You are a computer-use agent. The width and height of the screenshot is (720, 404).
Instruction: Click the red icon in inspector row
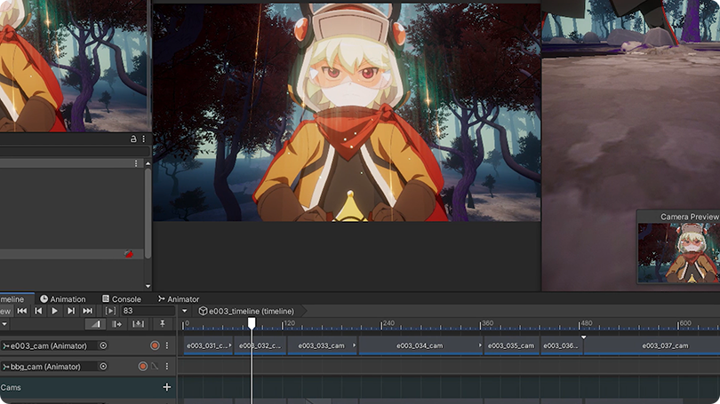129,254
